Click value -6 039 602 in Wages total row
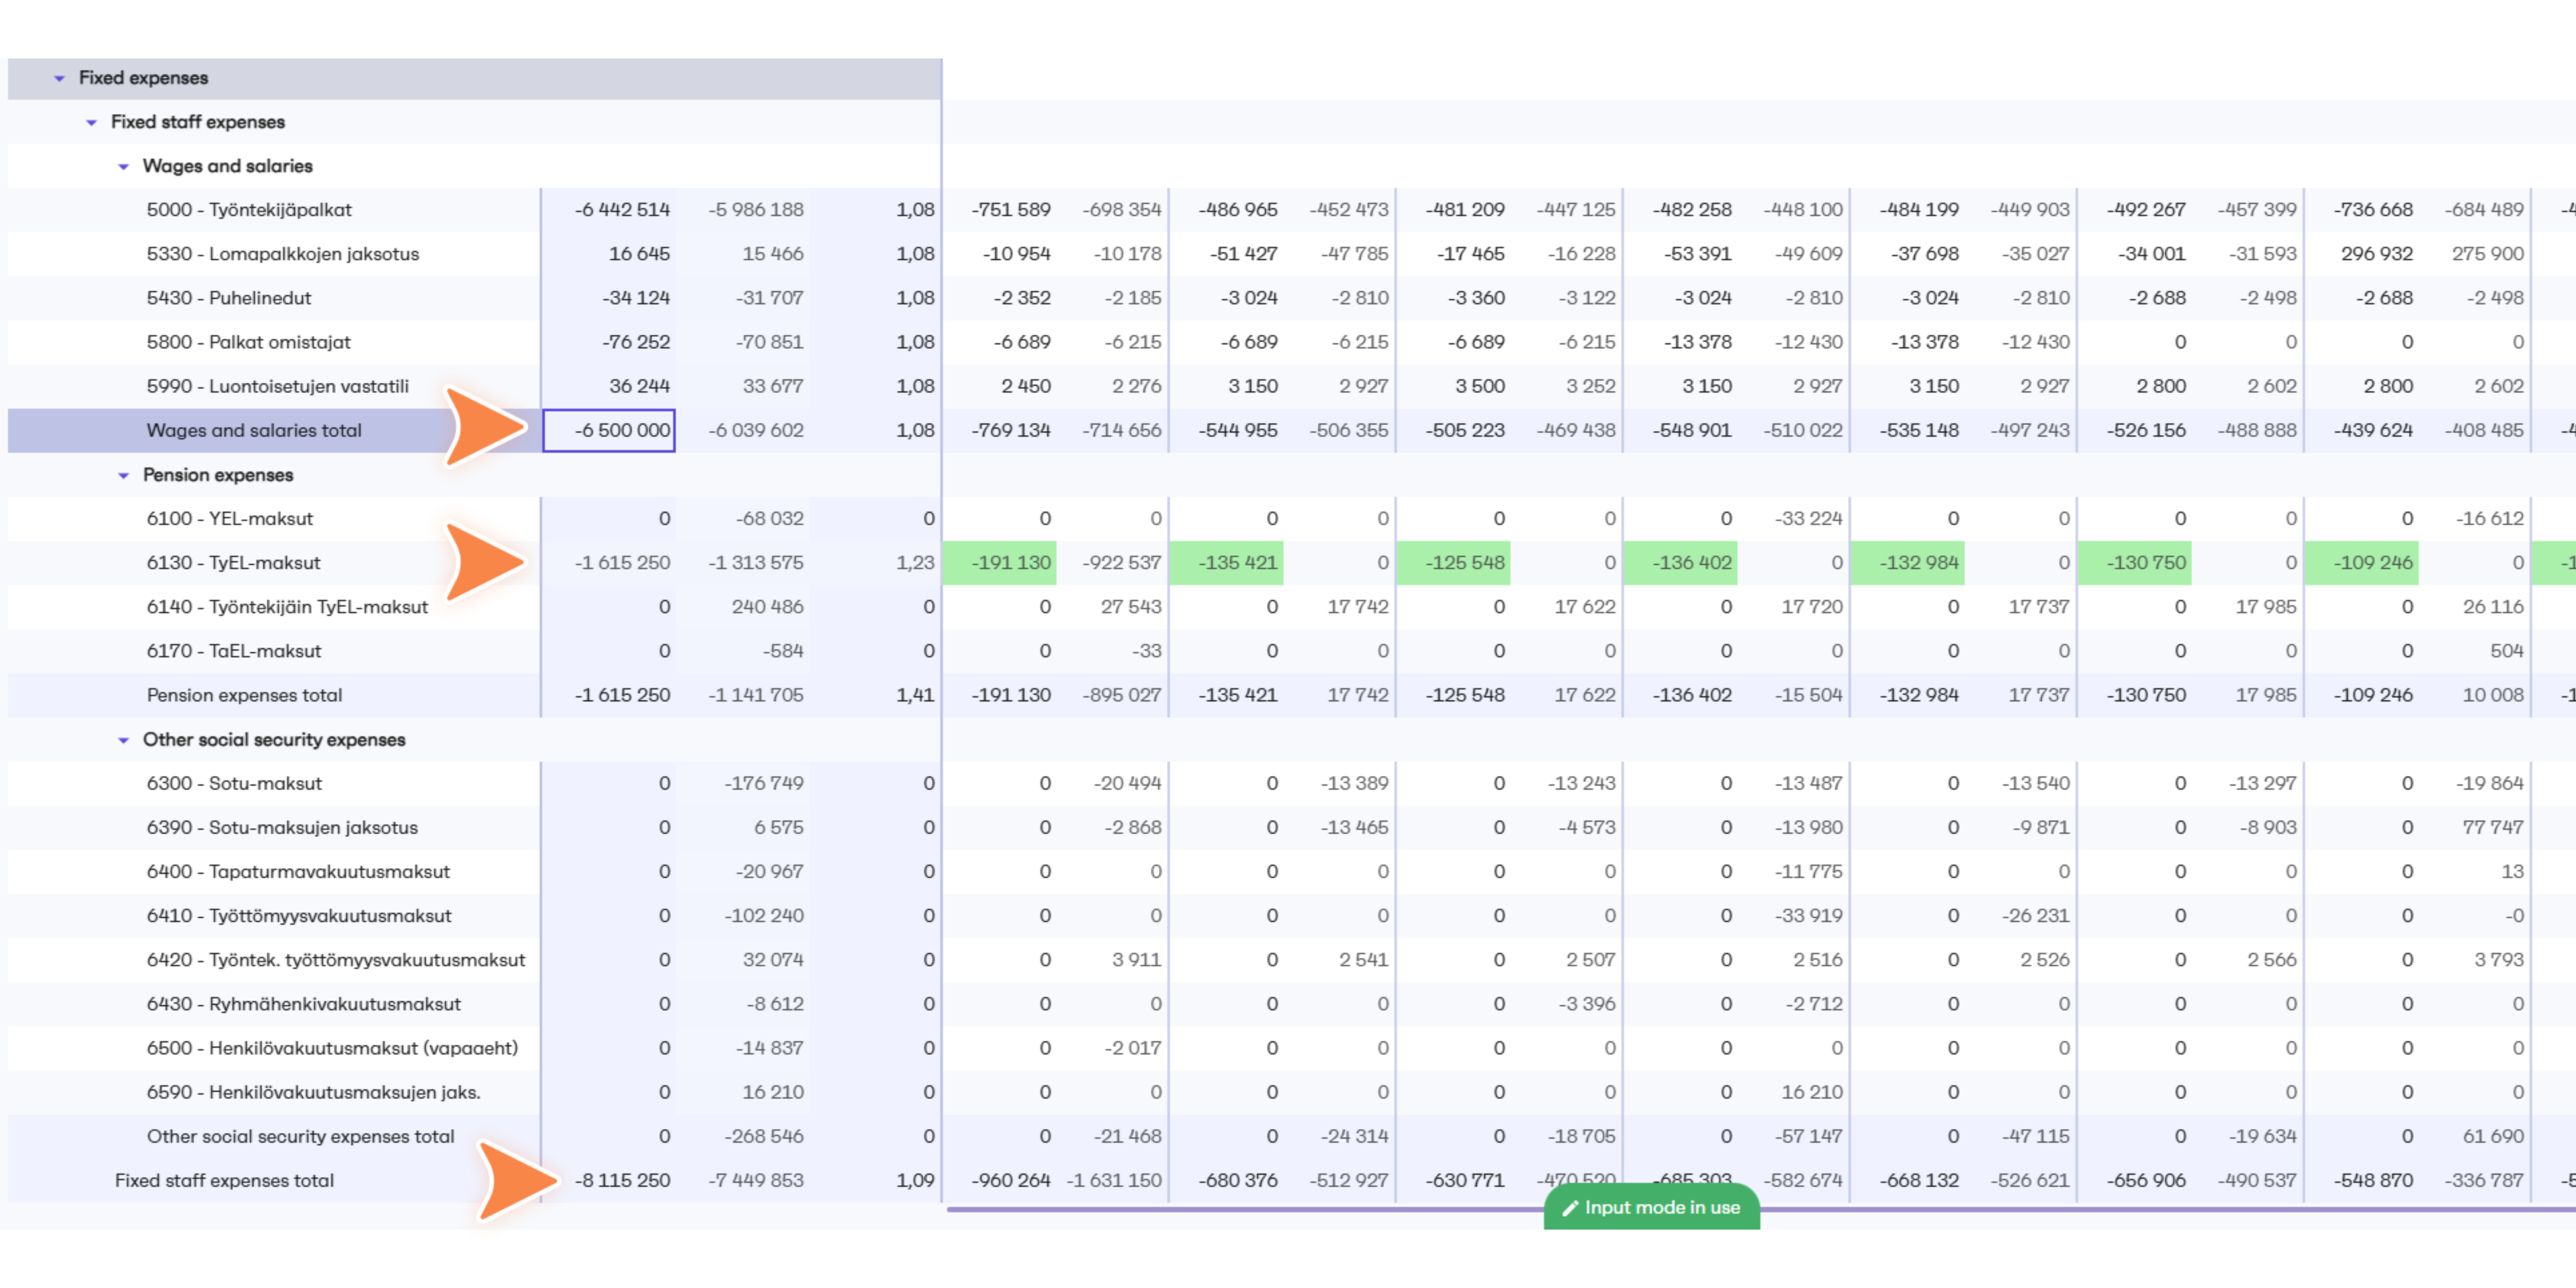 tap(756, 430)
